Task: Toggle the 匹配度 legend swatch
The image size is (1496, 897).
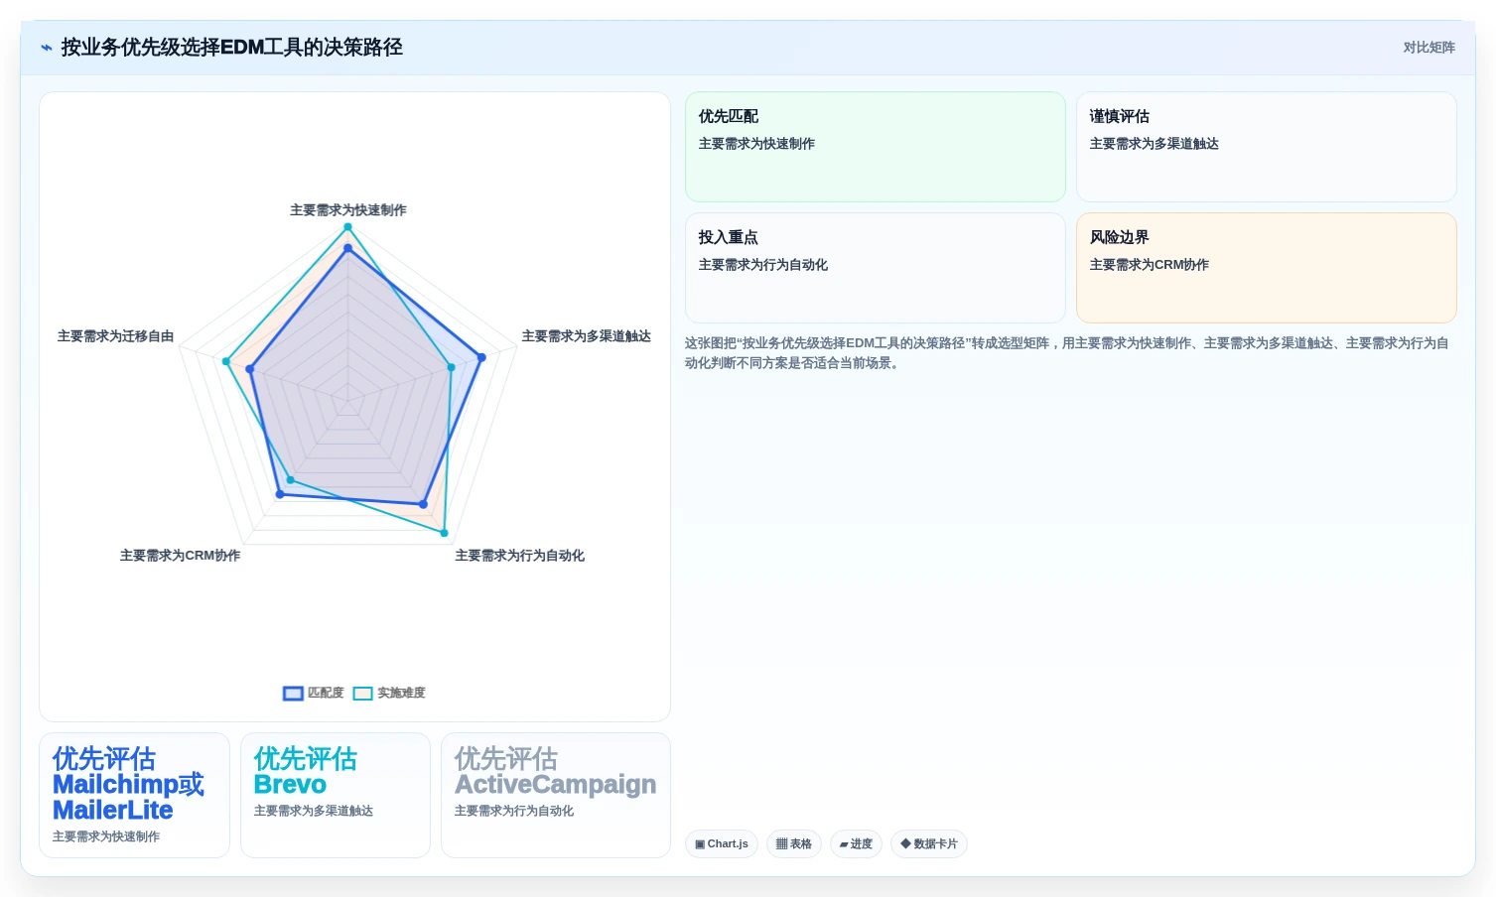Action: pyautogui.click(x=293, y=694)
